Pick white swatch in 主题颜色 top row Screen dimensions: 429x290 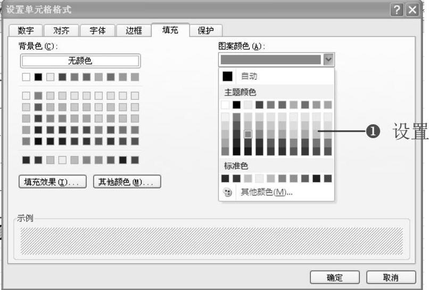click(x=225, y=105)
